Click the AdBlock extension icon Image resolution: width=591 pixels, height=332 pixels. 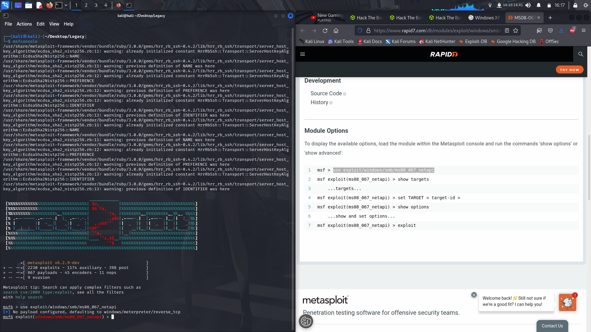pyautogui.click(x=573, y=30)
